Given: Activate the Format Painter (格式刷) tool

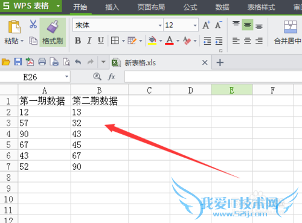Looking at the screenshot, I should tap(53, 33).
